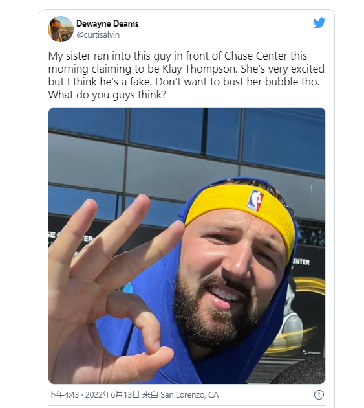Screen dimensions: 364x408
Task: Open the @curtisalvin handle link
Action: [x=98, y=34]
